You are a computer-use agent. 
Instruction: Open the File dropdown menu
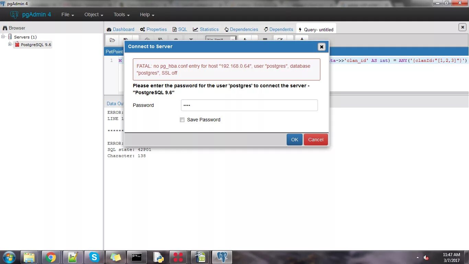pos(68,15)
